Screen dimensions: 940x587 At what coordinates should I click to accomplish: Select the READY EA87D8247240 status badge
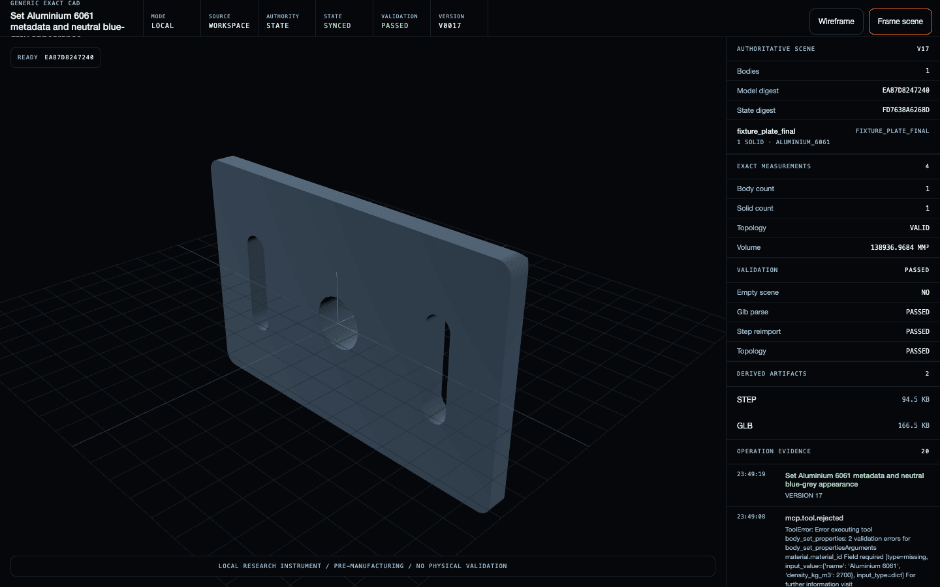pyautogui.click(x=55, y=57)
